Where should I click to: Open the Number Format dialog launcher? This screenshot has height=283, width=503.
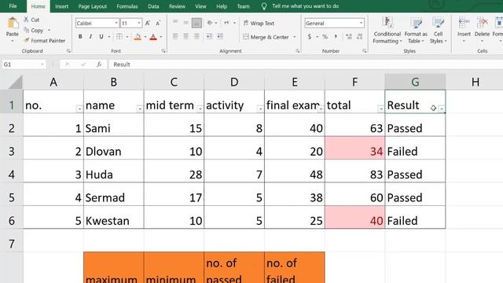(x=365, y=51)
